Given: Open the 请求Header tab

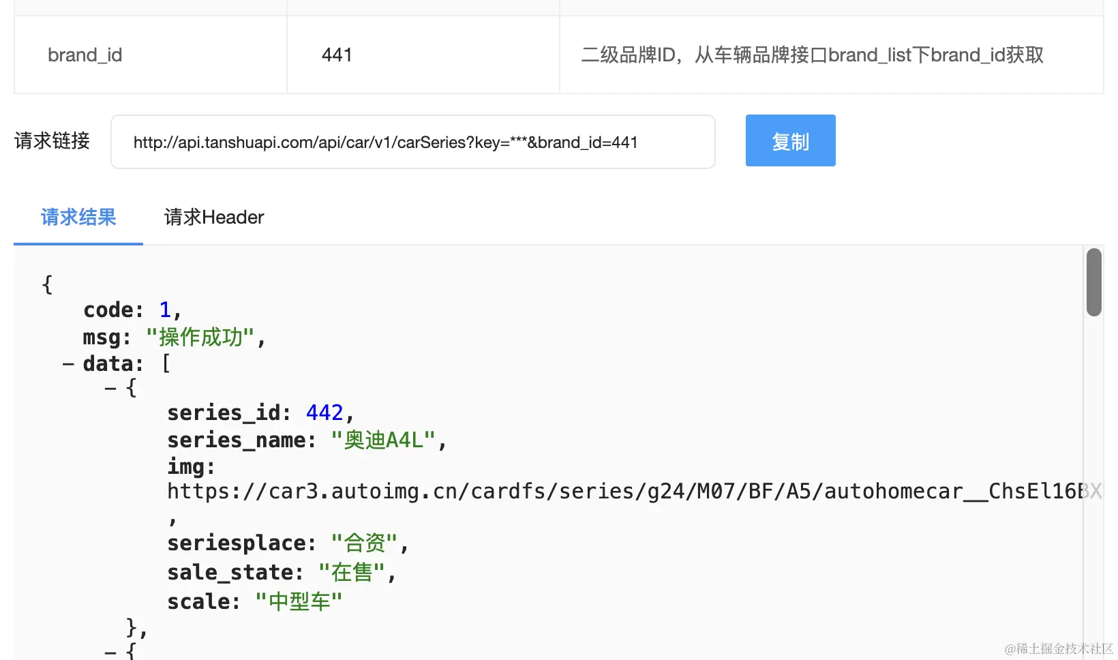Looking at the screenshot, I should pyautogui.click(x=213, y=217).
